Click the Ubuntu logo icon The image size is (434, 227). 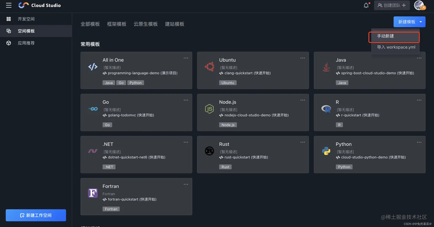click(209, 67)
